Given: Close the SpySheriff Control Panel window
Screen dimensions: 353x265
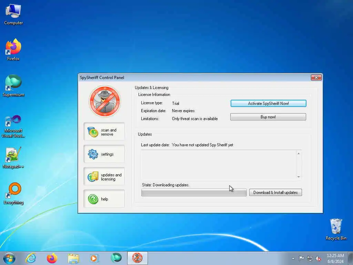Looking at the screenshot, I should click(316, 78).
